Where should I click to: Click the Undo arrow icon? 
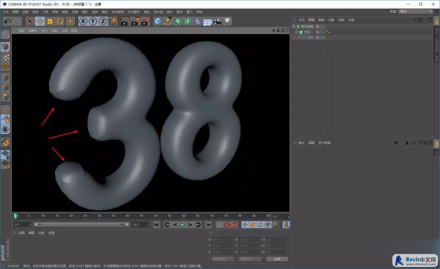8,21
